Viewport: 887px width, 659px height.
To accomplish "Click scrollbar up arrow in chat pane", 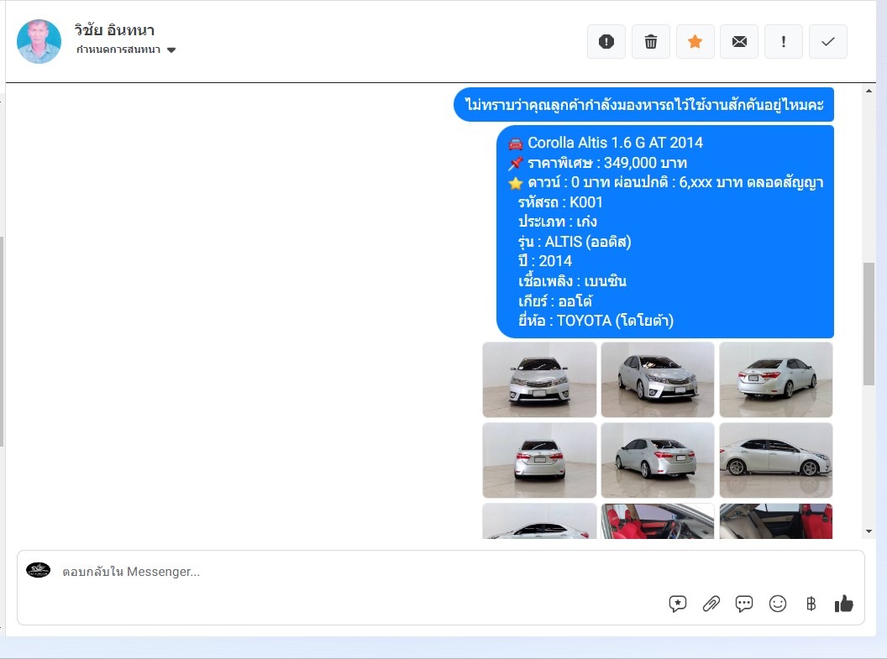I will (x=869, y=91).
